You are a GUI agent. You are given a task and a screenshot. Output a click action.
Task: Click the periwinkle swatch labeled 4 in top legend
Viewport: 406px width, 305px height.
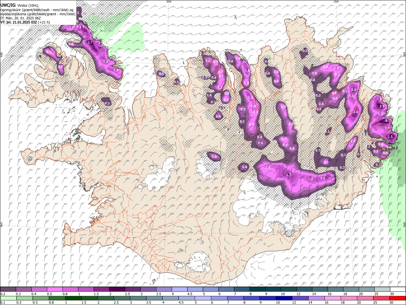click(179, 289)
